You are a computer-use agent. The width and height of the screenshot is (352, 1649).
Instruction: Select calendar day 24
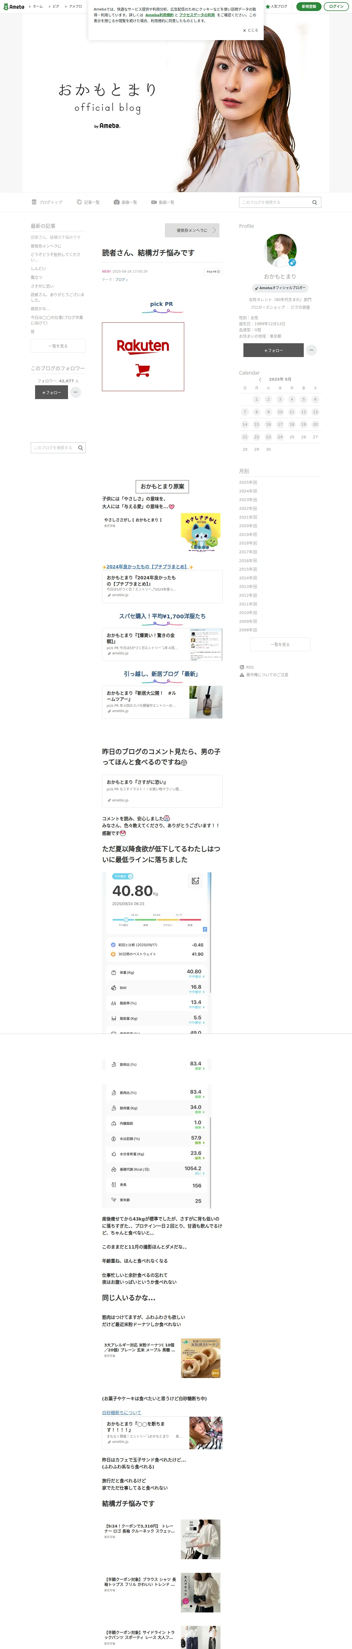(x=280, y=437)
